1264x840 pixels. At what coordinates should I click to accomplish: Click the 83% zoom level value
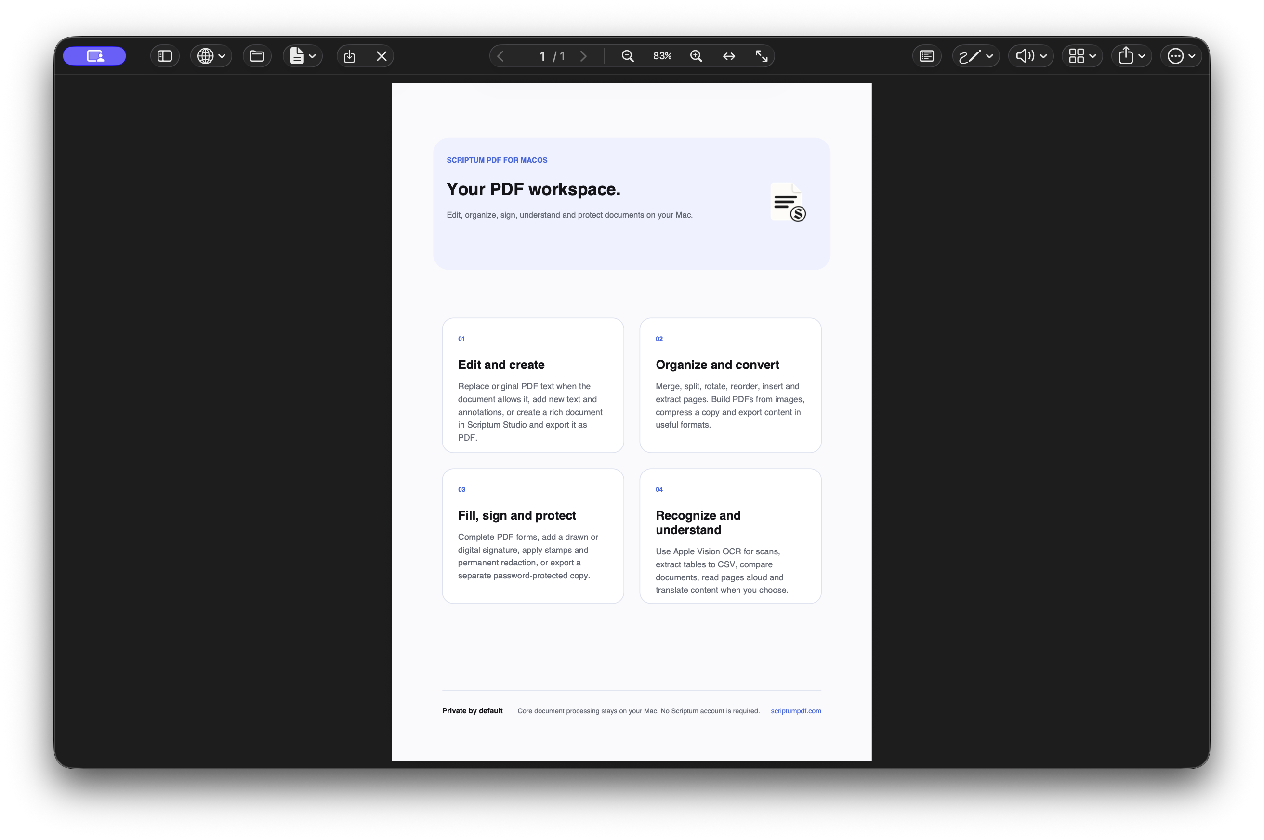[662, 56]
